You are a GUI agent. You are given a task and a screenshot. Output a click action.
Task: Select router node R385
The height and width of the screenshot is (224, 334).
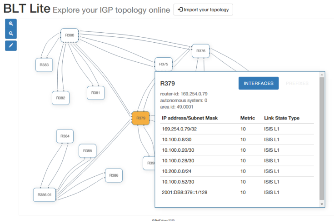coord(88,151)
